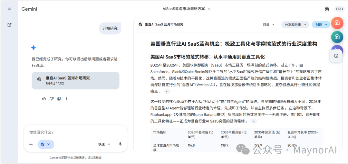Open the hamburger main menu
This screenshot has height=164, width=348.
pyautogui.click(x=9, y=9)
